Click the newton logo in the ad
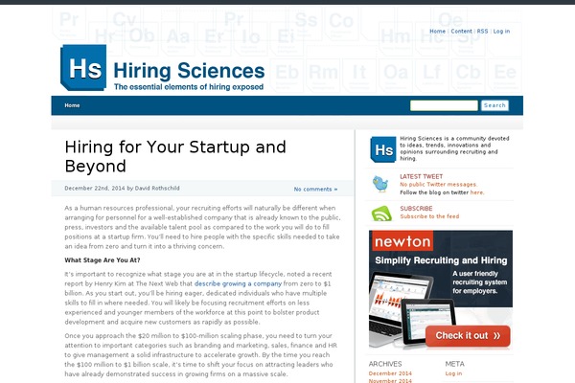The image size is (575, 383). pyautogui.click(x=402, y=240)
